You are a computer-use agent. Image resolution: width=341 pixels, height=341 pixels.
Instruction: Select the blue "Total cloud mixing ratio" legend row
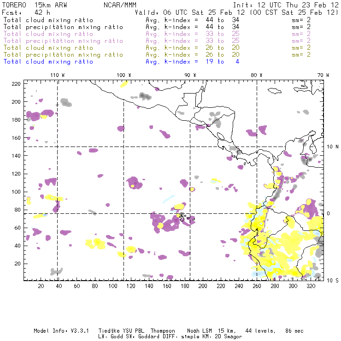click(121, 62)
